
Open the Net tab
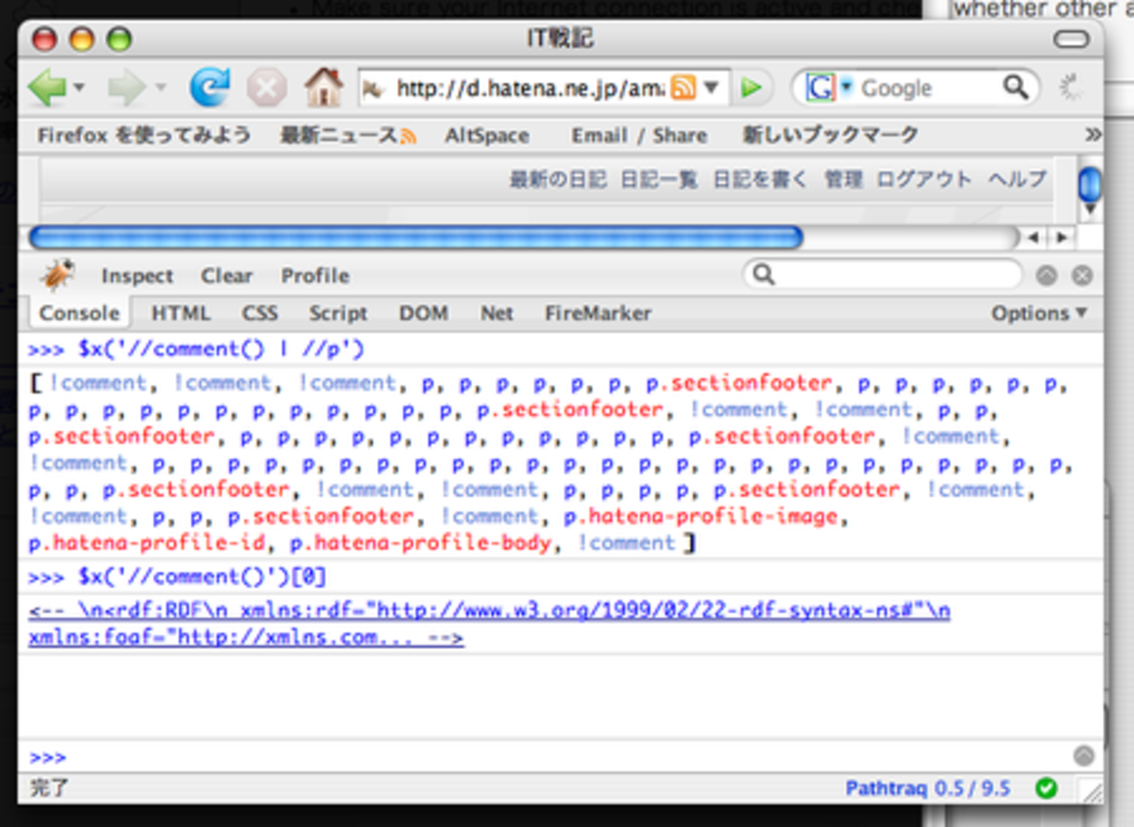(496, 313)
